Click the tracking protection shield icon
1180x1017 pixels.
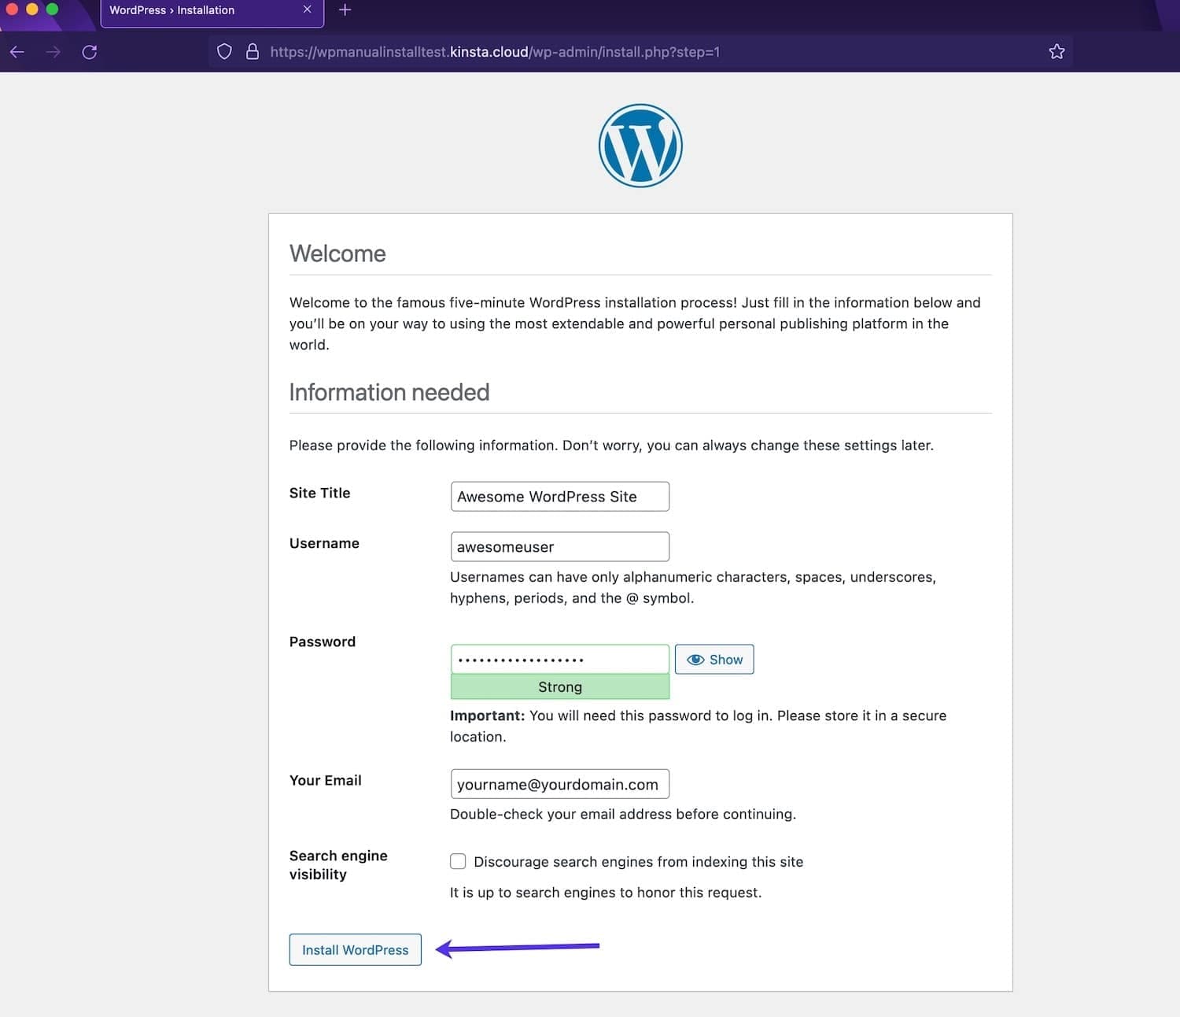pyautogui.click(x=224, y=50)
